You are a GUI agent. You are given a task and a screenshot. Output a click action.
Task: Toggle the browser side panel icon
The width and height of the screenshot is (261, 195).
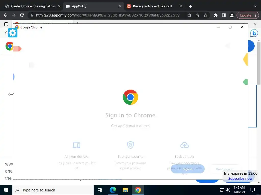coord(224,15)
